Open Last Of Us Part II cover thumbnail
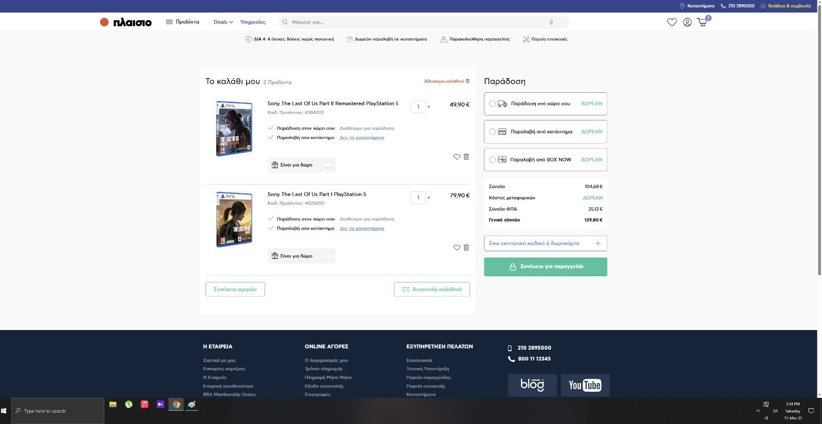Screen dimensions: 822x424 [234, 129]
